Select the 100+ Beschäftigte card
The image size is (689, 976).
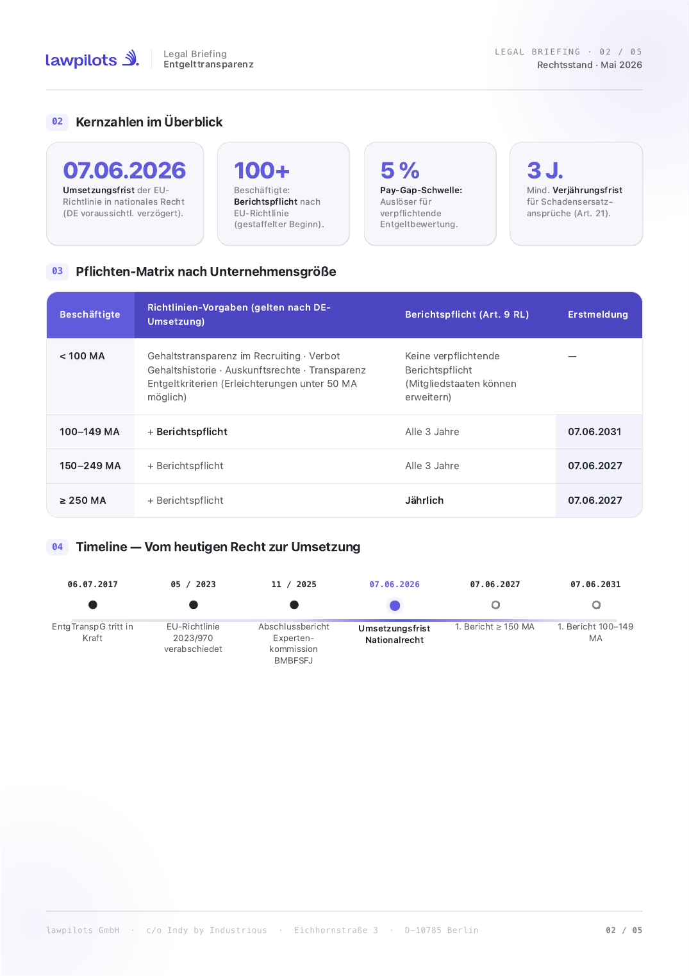tap(283, 194)
